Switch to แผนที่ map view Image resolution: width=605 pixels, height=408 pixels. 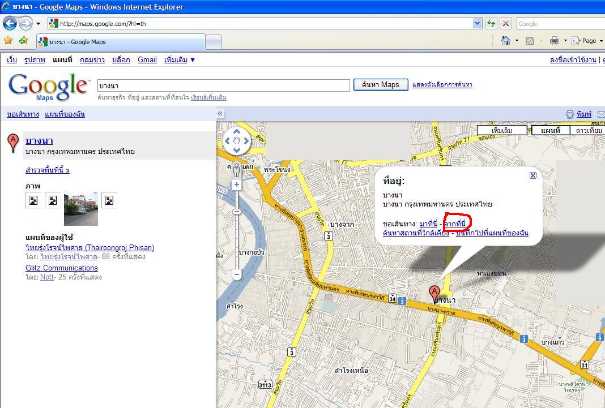click(551, 131)
